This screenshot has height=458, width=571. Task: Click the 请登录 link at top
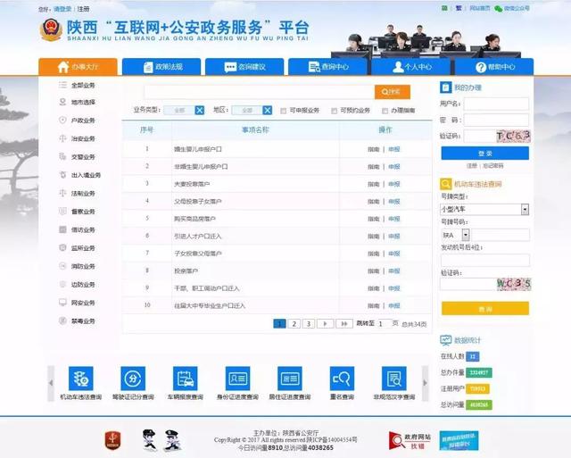62,9
